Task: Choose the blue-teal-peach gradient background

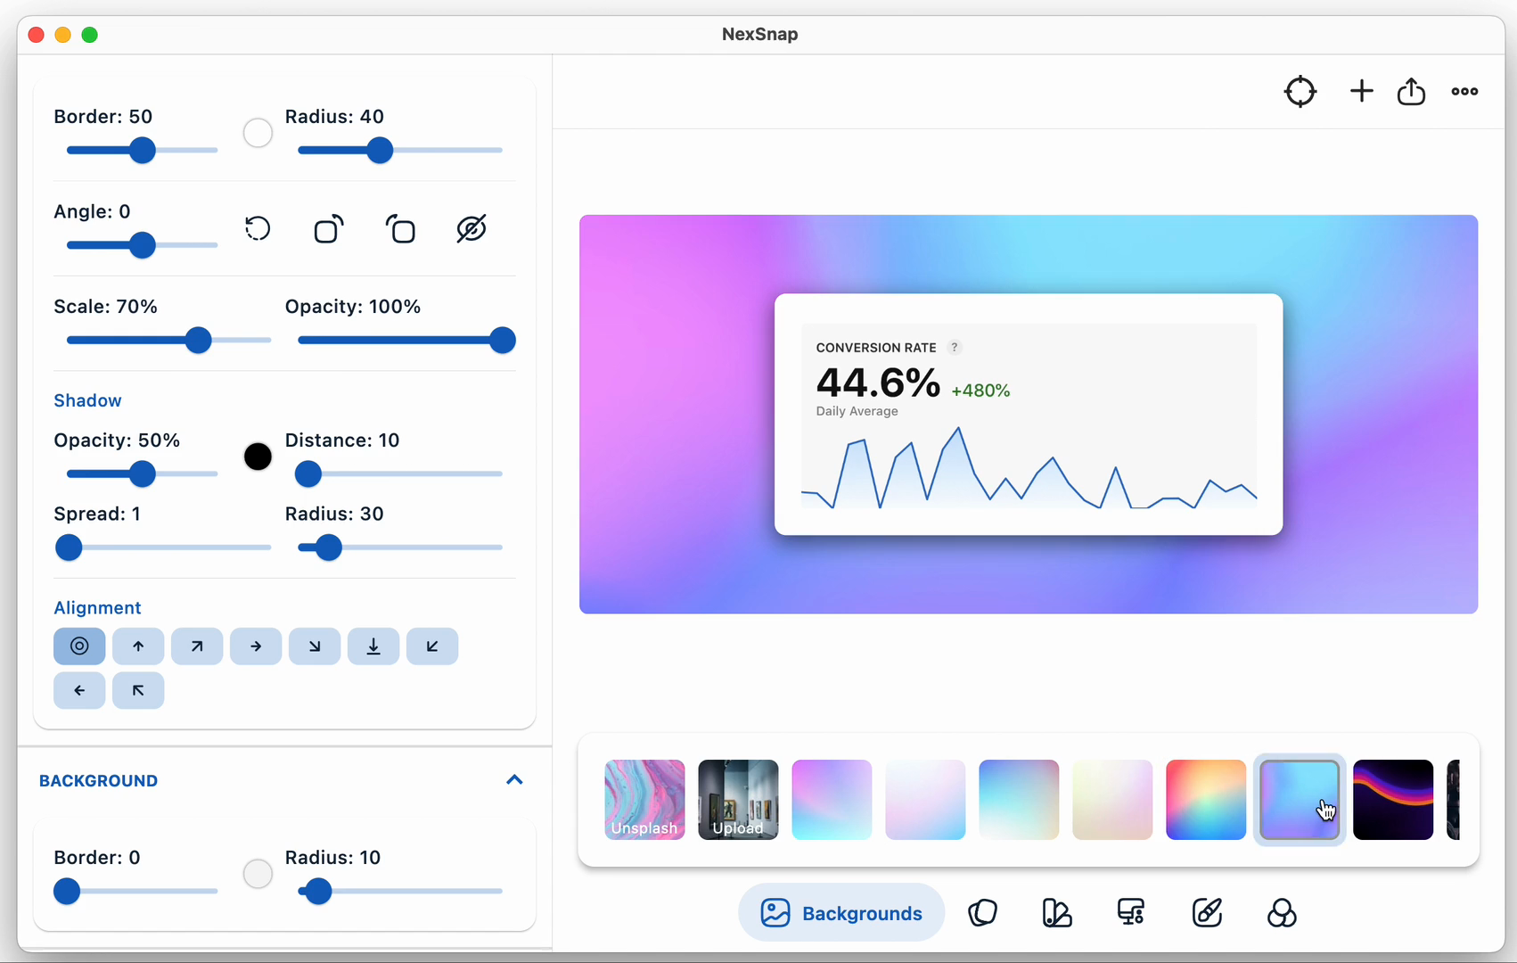Action: pyautogui.click(x=1019, y=800)
